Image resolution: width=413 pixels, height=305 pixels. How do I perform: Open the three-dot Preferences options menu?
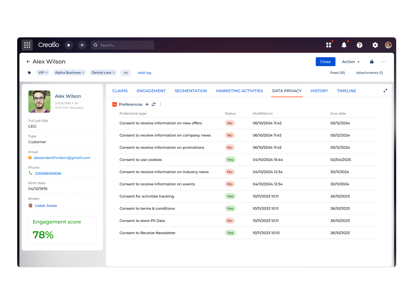[160, 104]
